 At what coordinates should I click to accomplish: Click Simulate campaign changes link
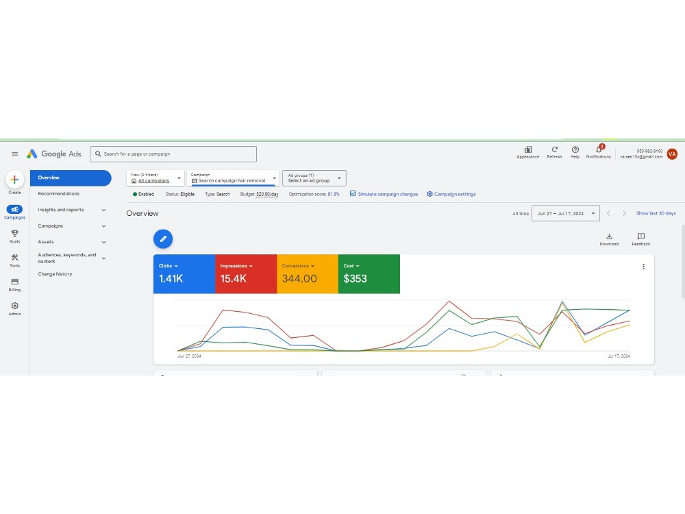[x=388, y=194]
